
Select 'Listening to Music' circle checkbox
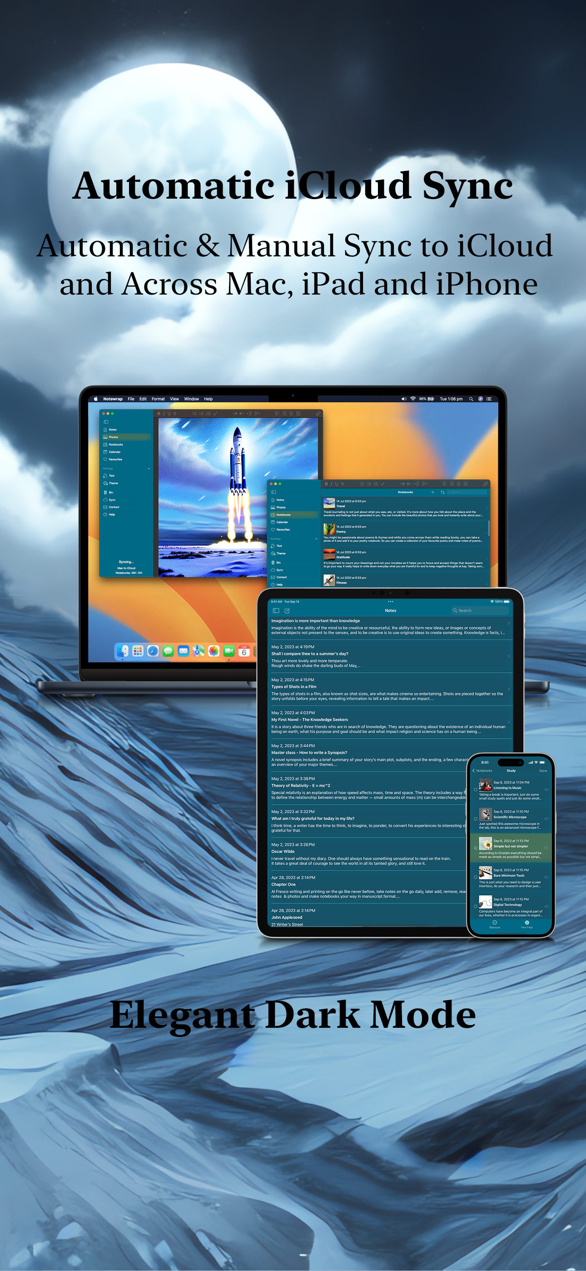click(x=476, y=790)
